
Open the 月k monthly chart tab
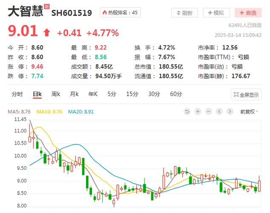[75, 94]
